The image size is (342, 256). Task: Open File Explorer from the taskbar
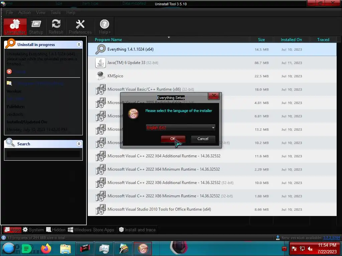point(65,249)
